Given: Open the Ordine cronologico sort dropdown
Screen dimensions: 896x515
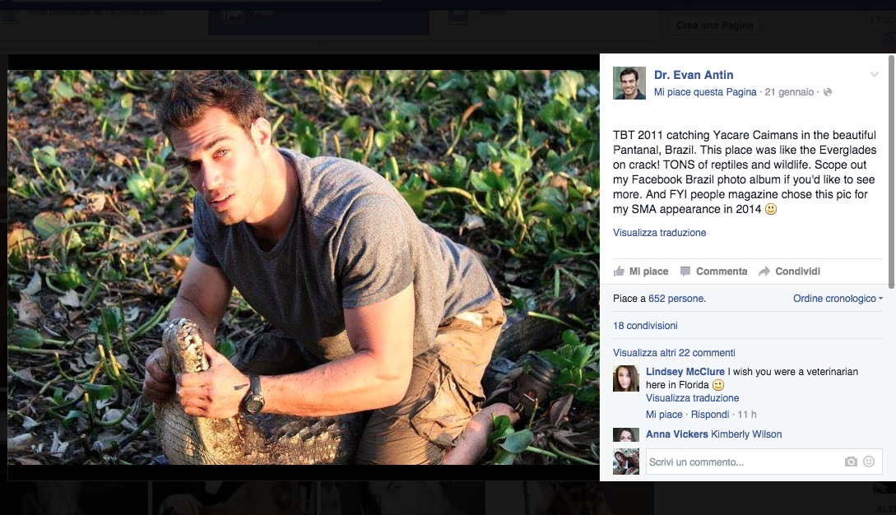Looking at the screenshot, I should pos(838,299).
